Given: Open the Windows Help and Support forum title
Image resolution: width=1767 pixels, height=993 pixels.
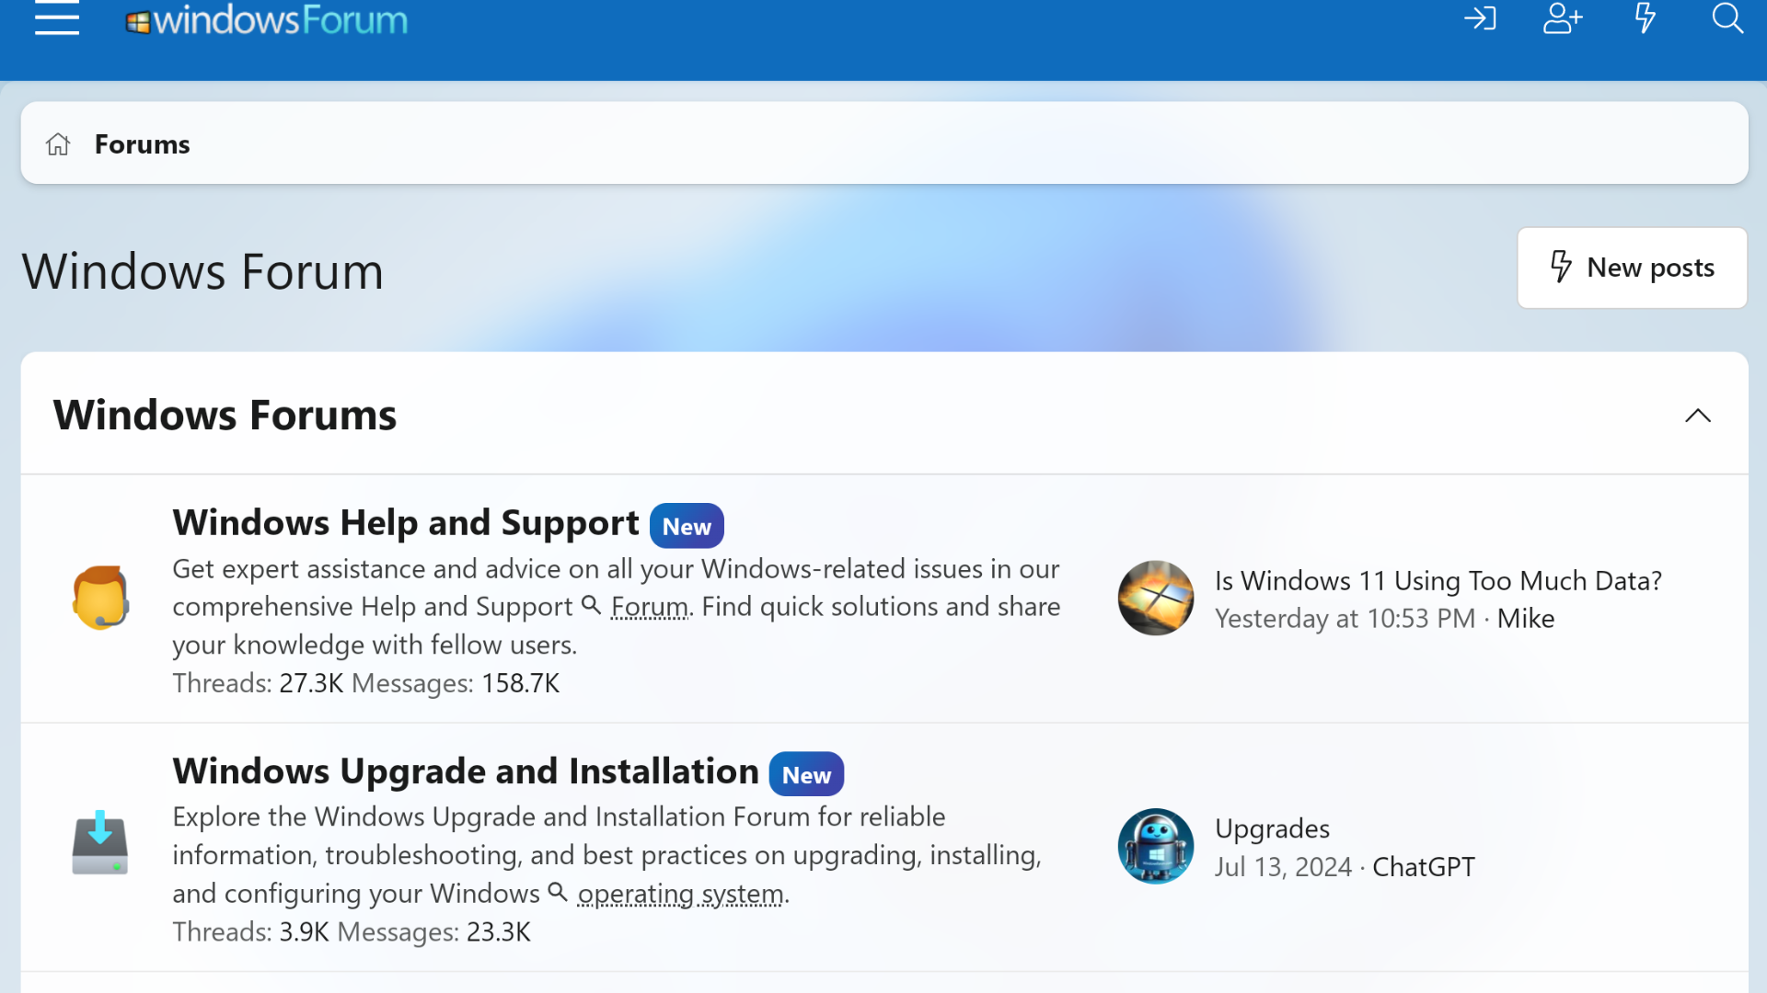Looking at the screenshot, I should coord(405,521).
